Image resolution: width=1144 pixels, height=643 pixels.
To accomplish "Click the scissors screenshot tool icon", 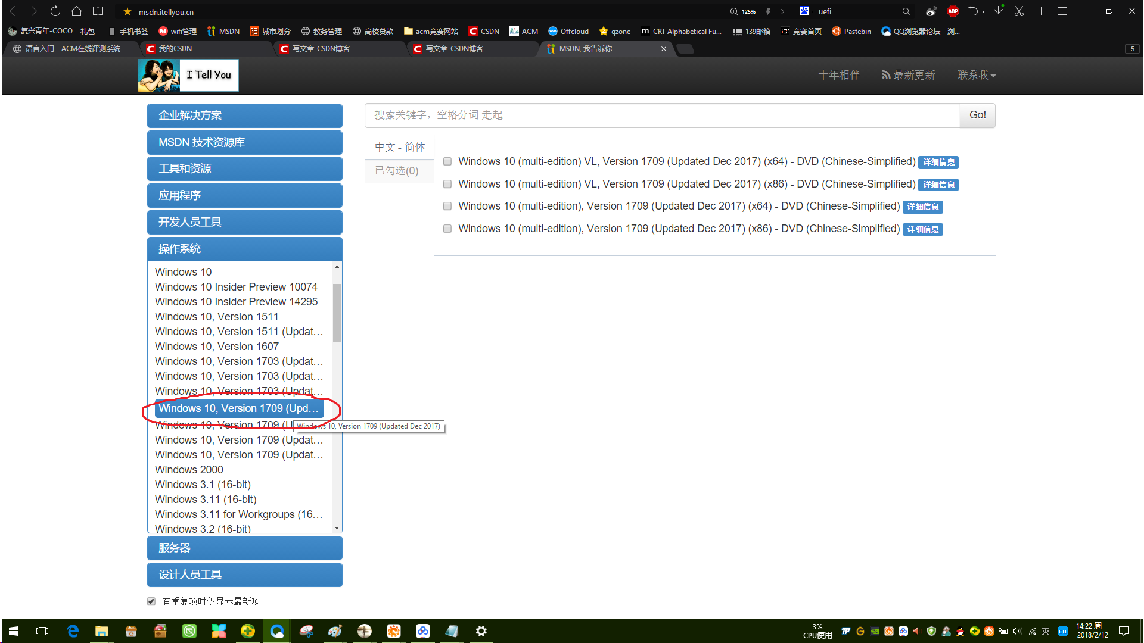I will click(1019, 11).
